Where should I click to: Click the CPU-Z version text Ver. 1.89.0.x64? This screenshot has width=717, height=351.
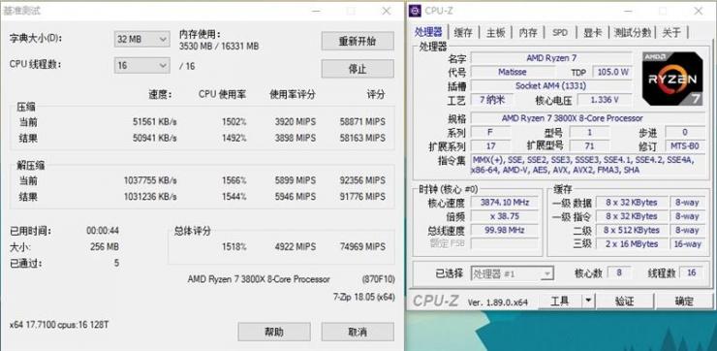click(497, 302)
